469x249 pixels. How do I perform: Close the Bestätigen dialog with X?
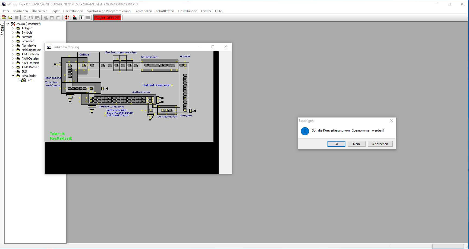pyautogui.click(x=391, y=121)
